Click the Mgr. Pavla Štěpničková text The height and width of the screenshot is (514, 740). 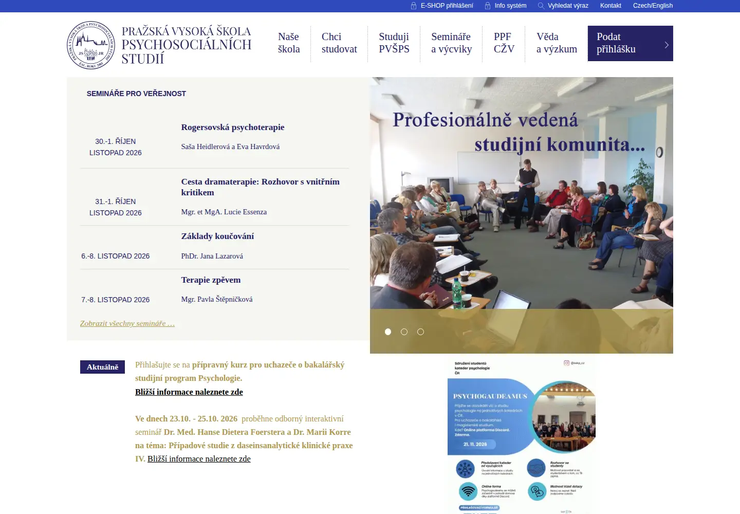click(217, 299)
